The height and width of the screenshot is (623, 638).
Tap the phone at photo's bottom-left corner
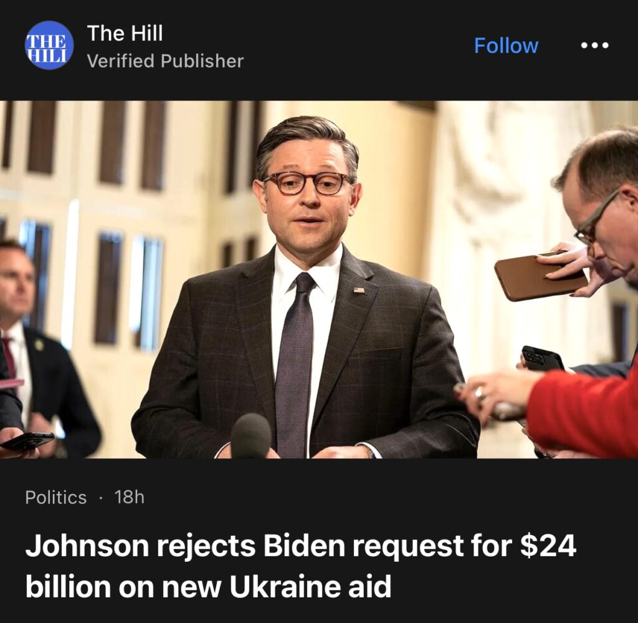pyautogui.click(x=27, y=440)
